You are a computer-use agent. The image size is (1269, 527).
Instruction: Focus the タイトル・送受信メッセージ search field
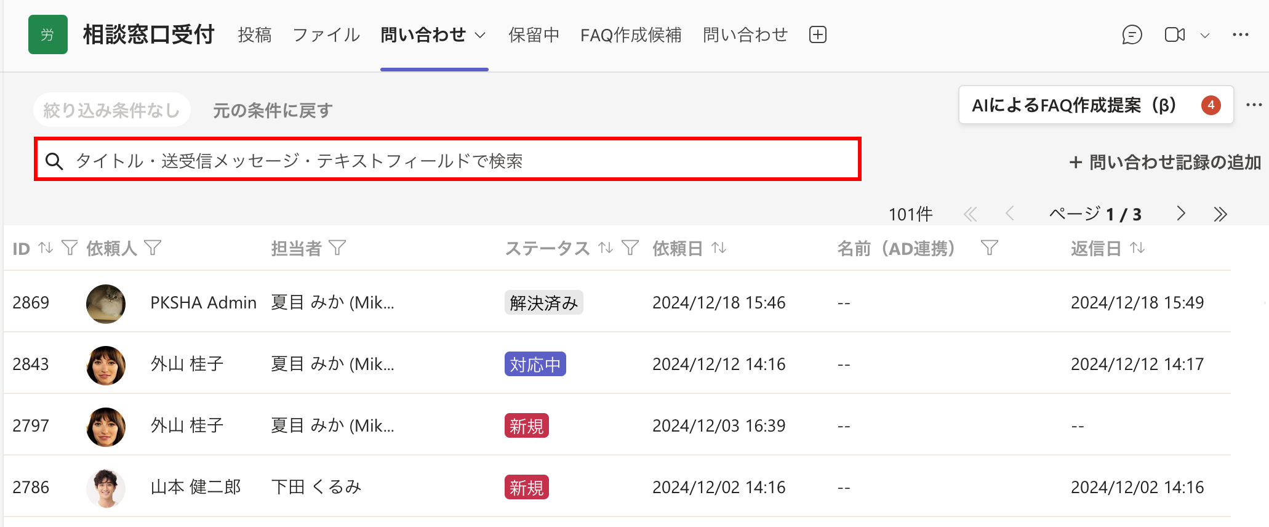click(x=447, y=159)
